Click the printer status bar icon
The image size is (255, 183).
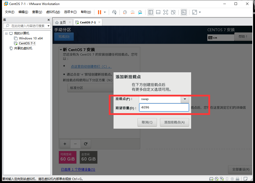click(238, 179)
